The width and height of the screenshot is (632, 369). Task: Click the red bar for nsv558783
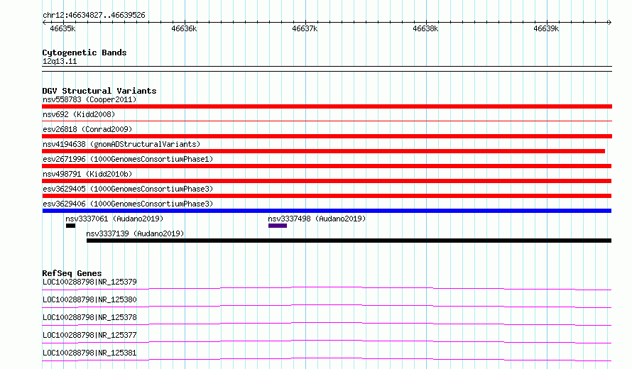click(x=327, y=106)
